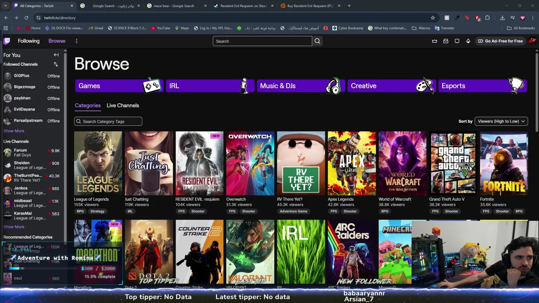539x303 pixels.
Task: Open the Apex Legends category cover
Action: (352, 163)
